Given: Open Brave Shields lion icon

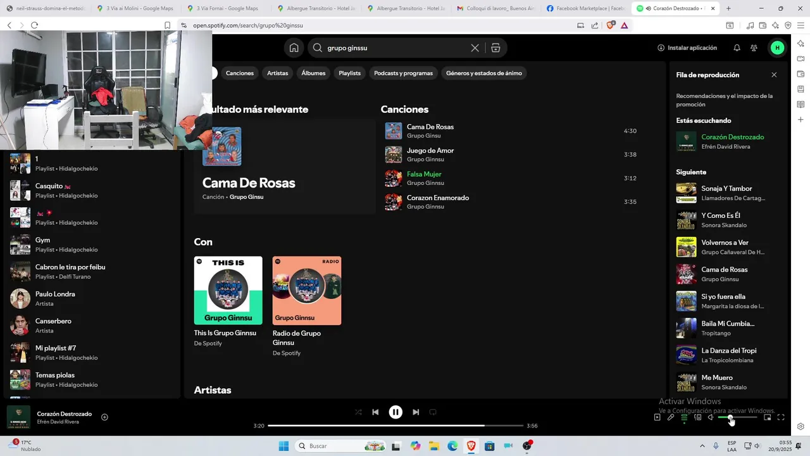Looking at the screenshot, I should click(x=611, y=25).
